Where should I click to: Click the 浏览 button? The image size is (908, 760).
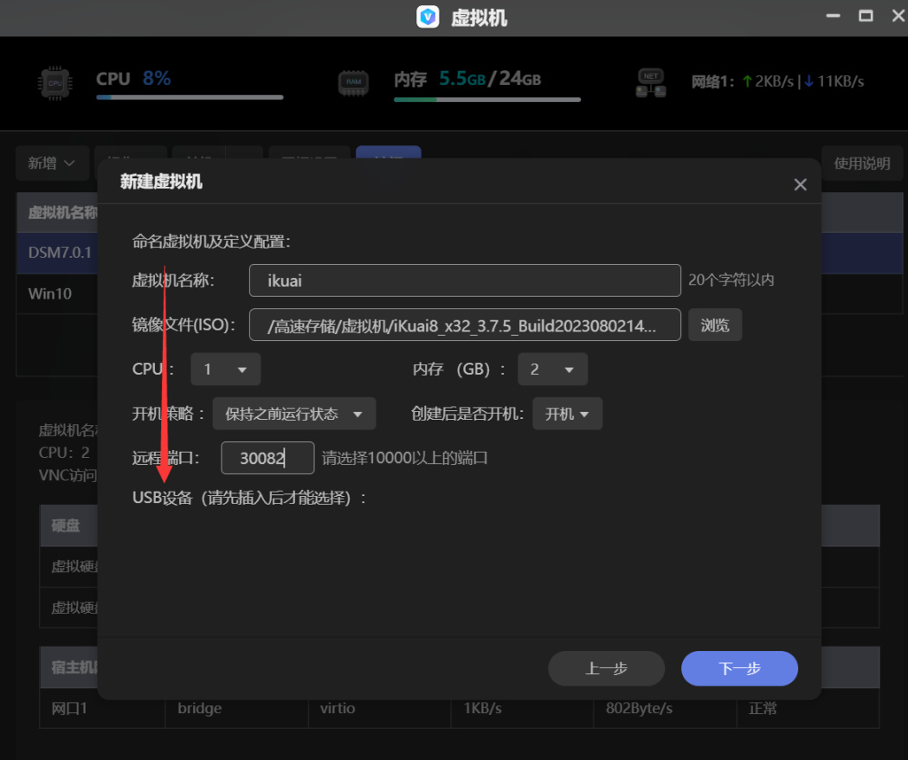[x=715, y=325]
